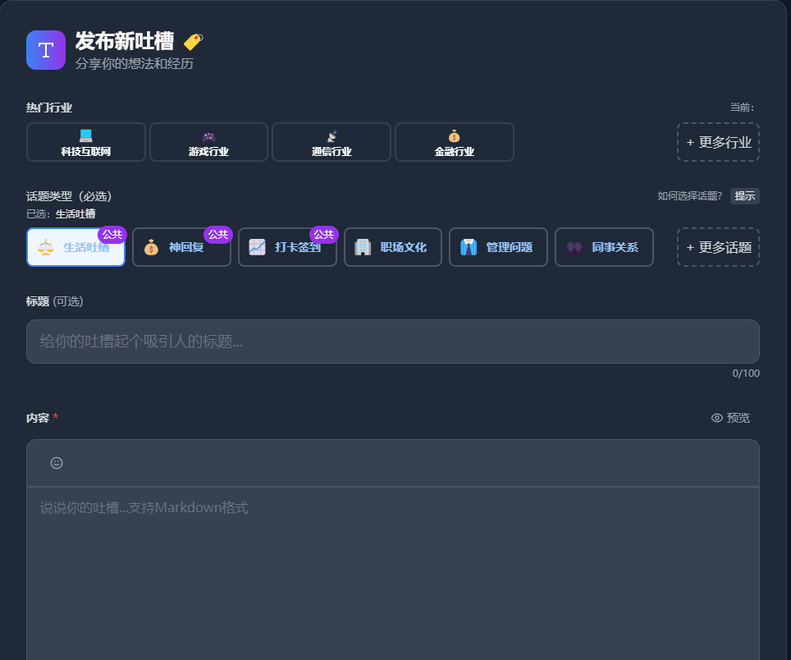Screen dimensions: 791x660
Task: Click the 如何选择话题? text
Action: click(x=689, y=195)
